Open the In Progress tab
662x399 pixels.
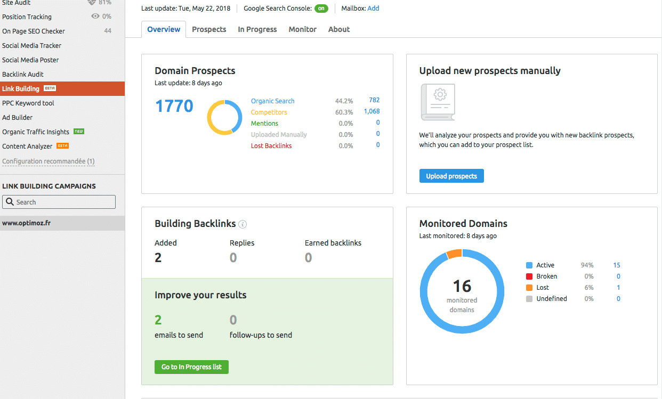pos(257,29)
